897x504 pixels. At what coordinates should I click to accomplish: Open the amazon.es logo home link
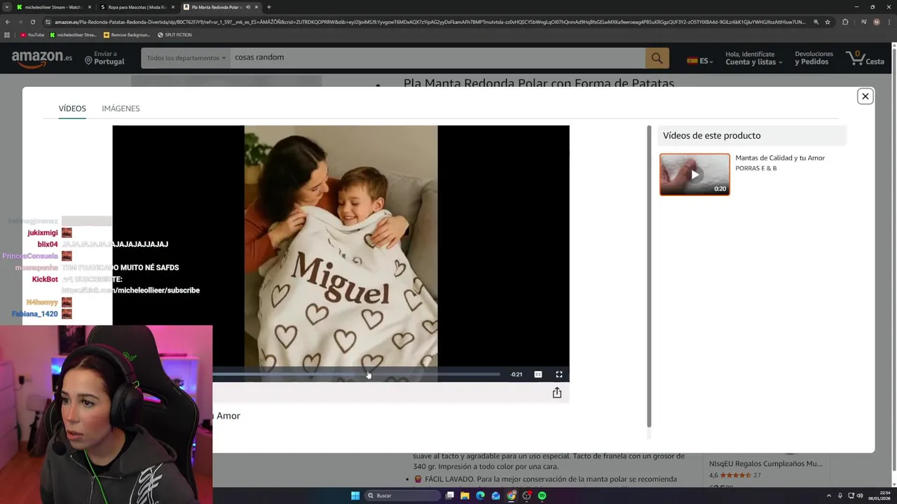(42, 58)
